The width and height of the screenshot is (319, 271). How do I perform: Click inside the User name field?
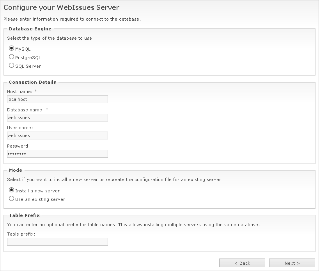click(57, 135)
